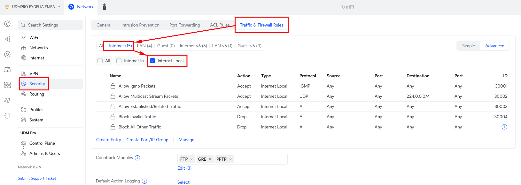The height and width of the screenshot is (185, 521).
Task: Uncheck the Internet Local checkbox
Action: (x=153, y=61)
